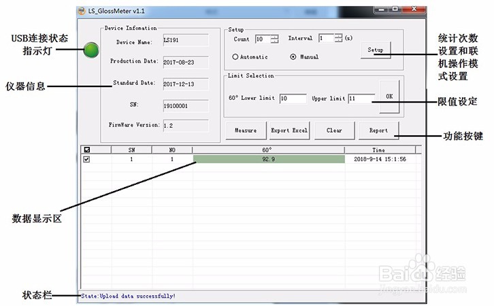The width and height of the screenshot is (494, 306).
Task: Close the LS_GlossMeter window
Action: [x=414, y=10]
